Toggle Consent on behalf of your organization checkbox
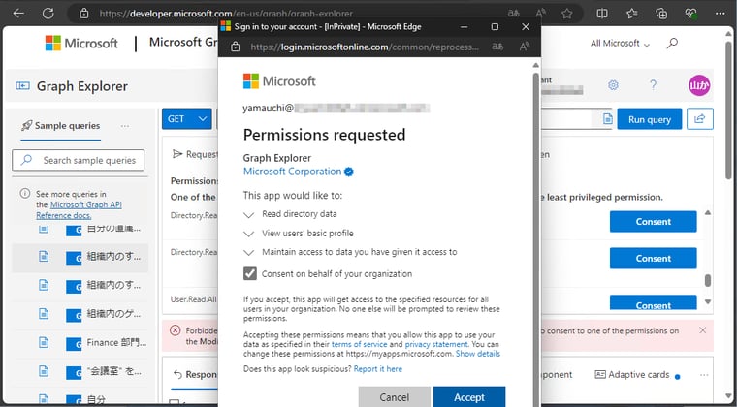The width and height of the screenshot is (737, 407). point(250,273)
